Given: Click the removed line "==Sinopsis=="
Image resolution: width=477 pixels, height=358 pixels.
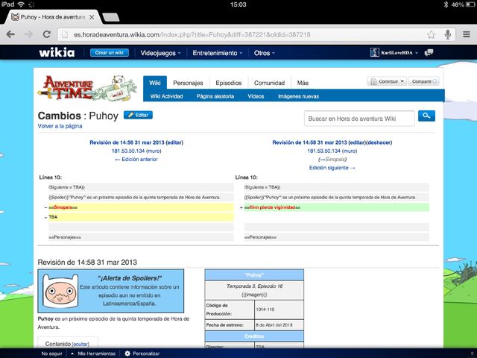Looking at the screenshot, I should tap(141, 207).
